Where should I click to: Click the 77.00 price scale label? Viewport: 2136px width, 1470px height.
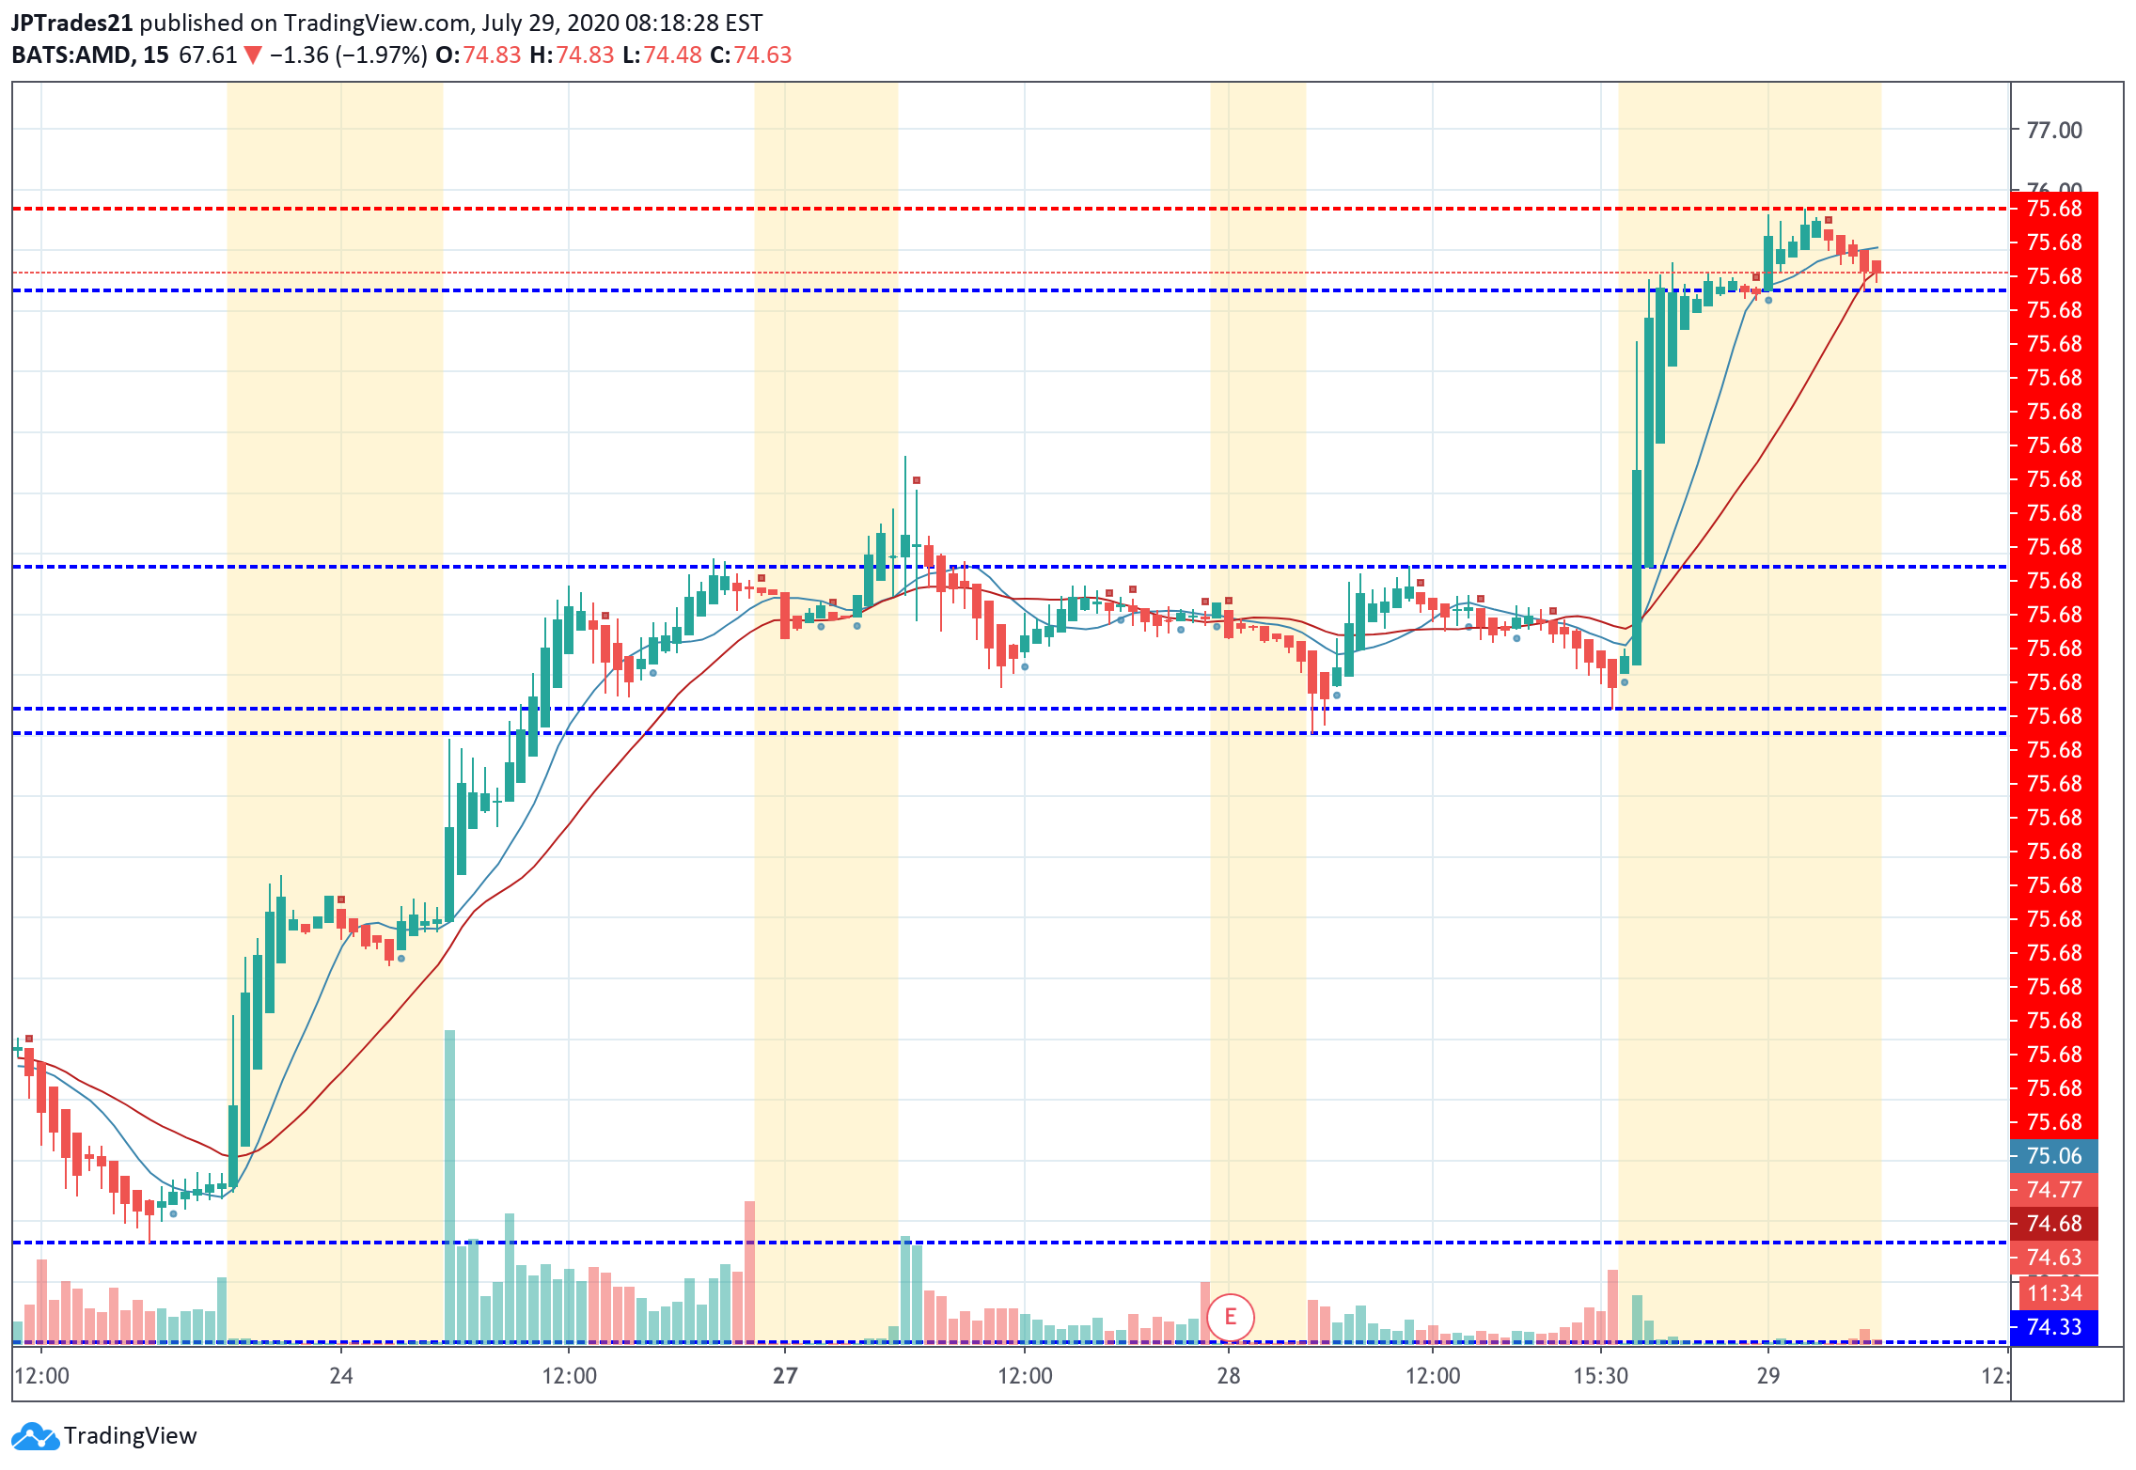click(2053, 130)
